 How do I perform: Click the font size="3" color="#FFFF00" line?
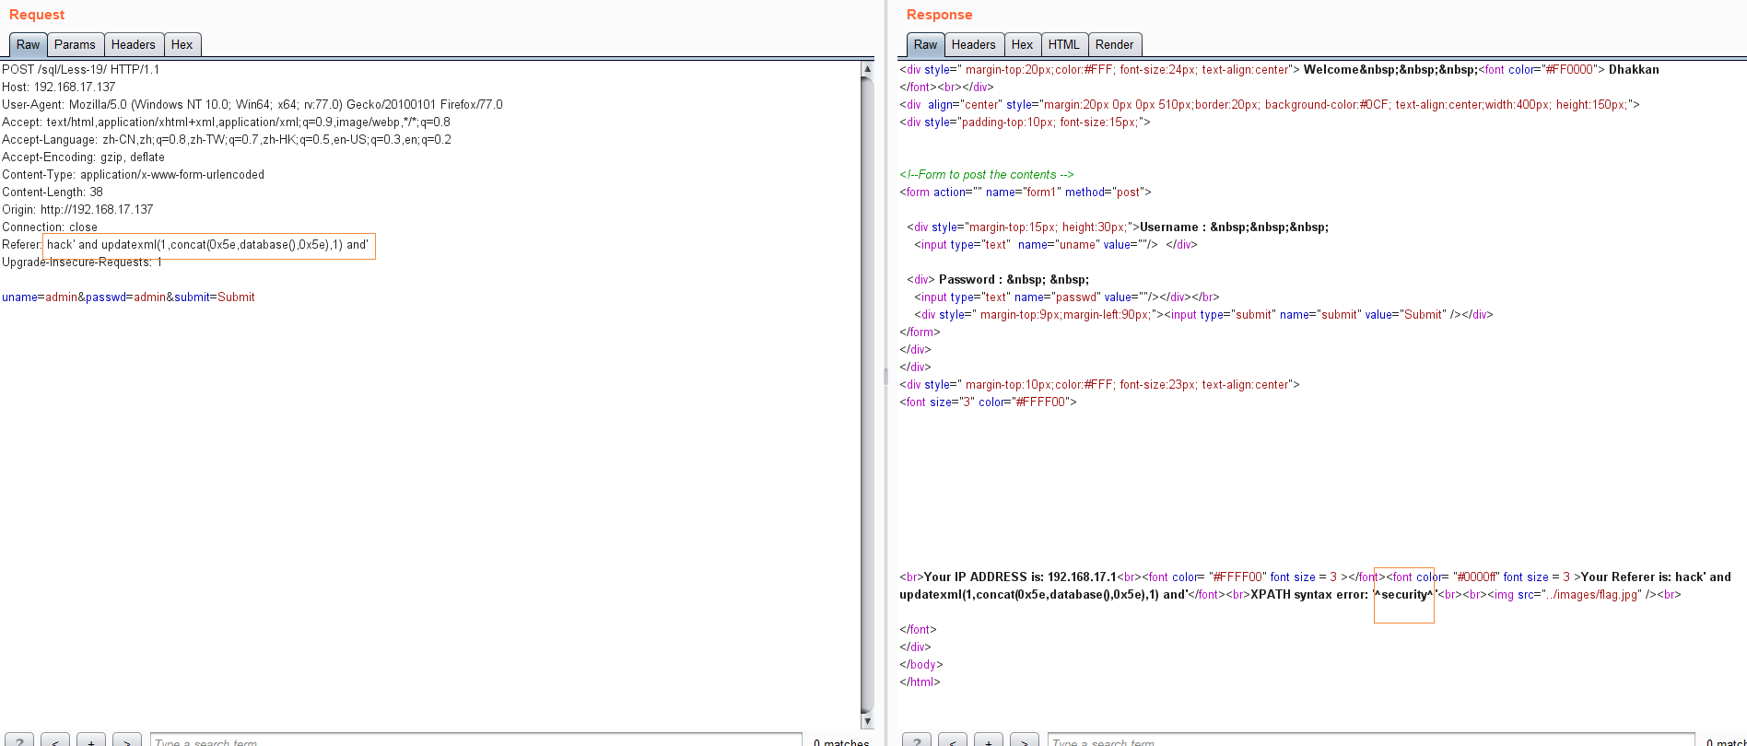tap(988, 402)
